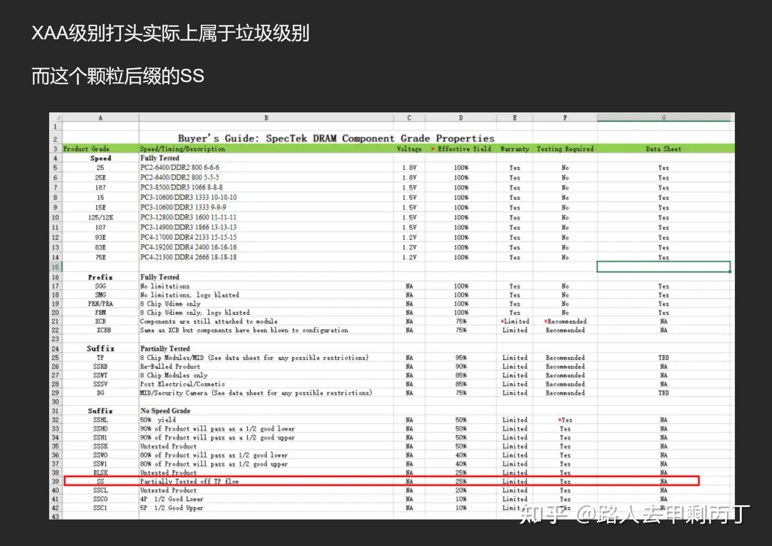The height and width of the screenshot is (546, 772).
Task: Click column D header
Action: (460, 117)
